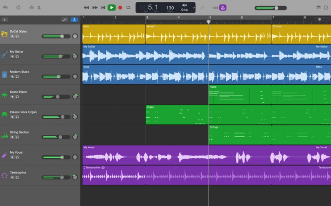
Task: Open the LCD display mode dropdown
Action: [x=193, y=8]
